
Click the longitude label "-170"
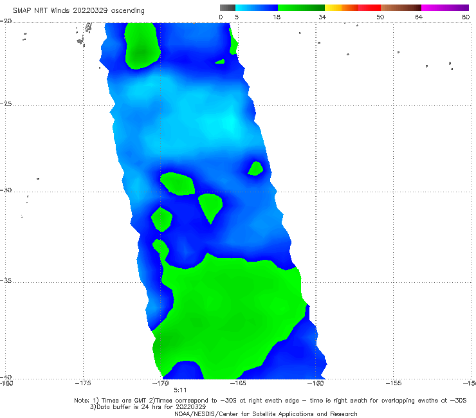pos(161,383)
